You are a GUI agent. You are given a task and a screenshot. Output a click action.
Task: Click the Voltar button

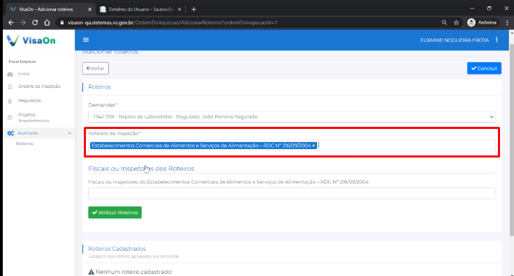pyautogui.click(x=96, y=68)
